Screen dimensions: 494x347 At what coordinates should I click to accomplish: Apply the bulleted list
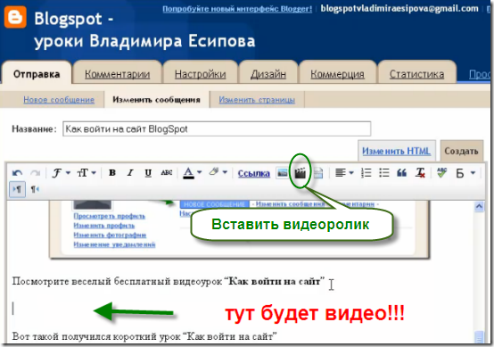[384, 173]
